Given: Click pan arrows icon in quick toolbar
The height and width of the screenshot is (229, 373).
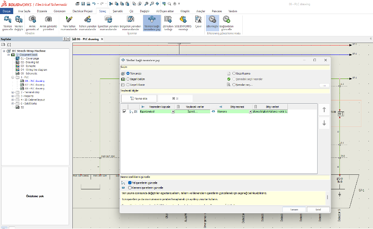Looking at the screenshot, I should pyautogui.click(x=157, y=4).
